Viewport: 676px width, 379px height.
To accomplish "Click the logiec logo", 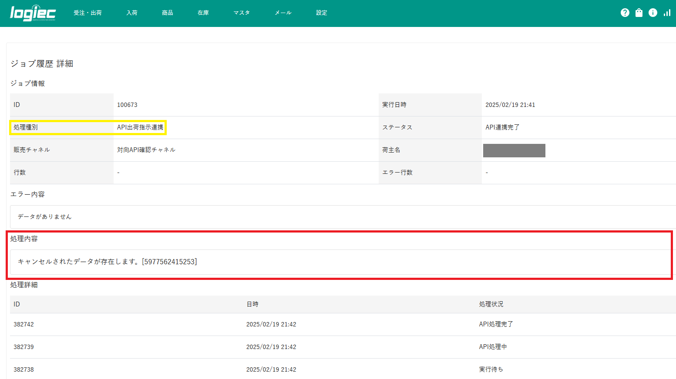I will tap(33, 13).
